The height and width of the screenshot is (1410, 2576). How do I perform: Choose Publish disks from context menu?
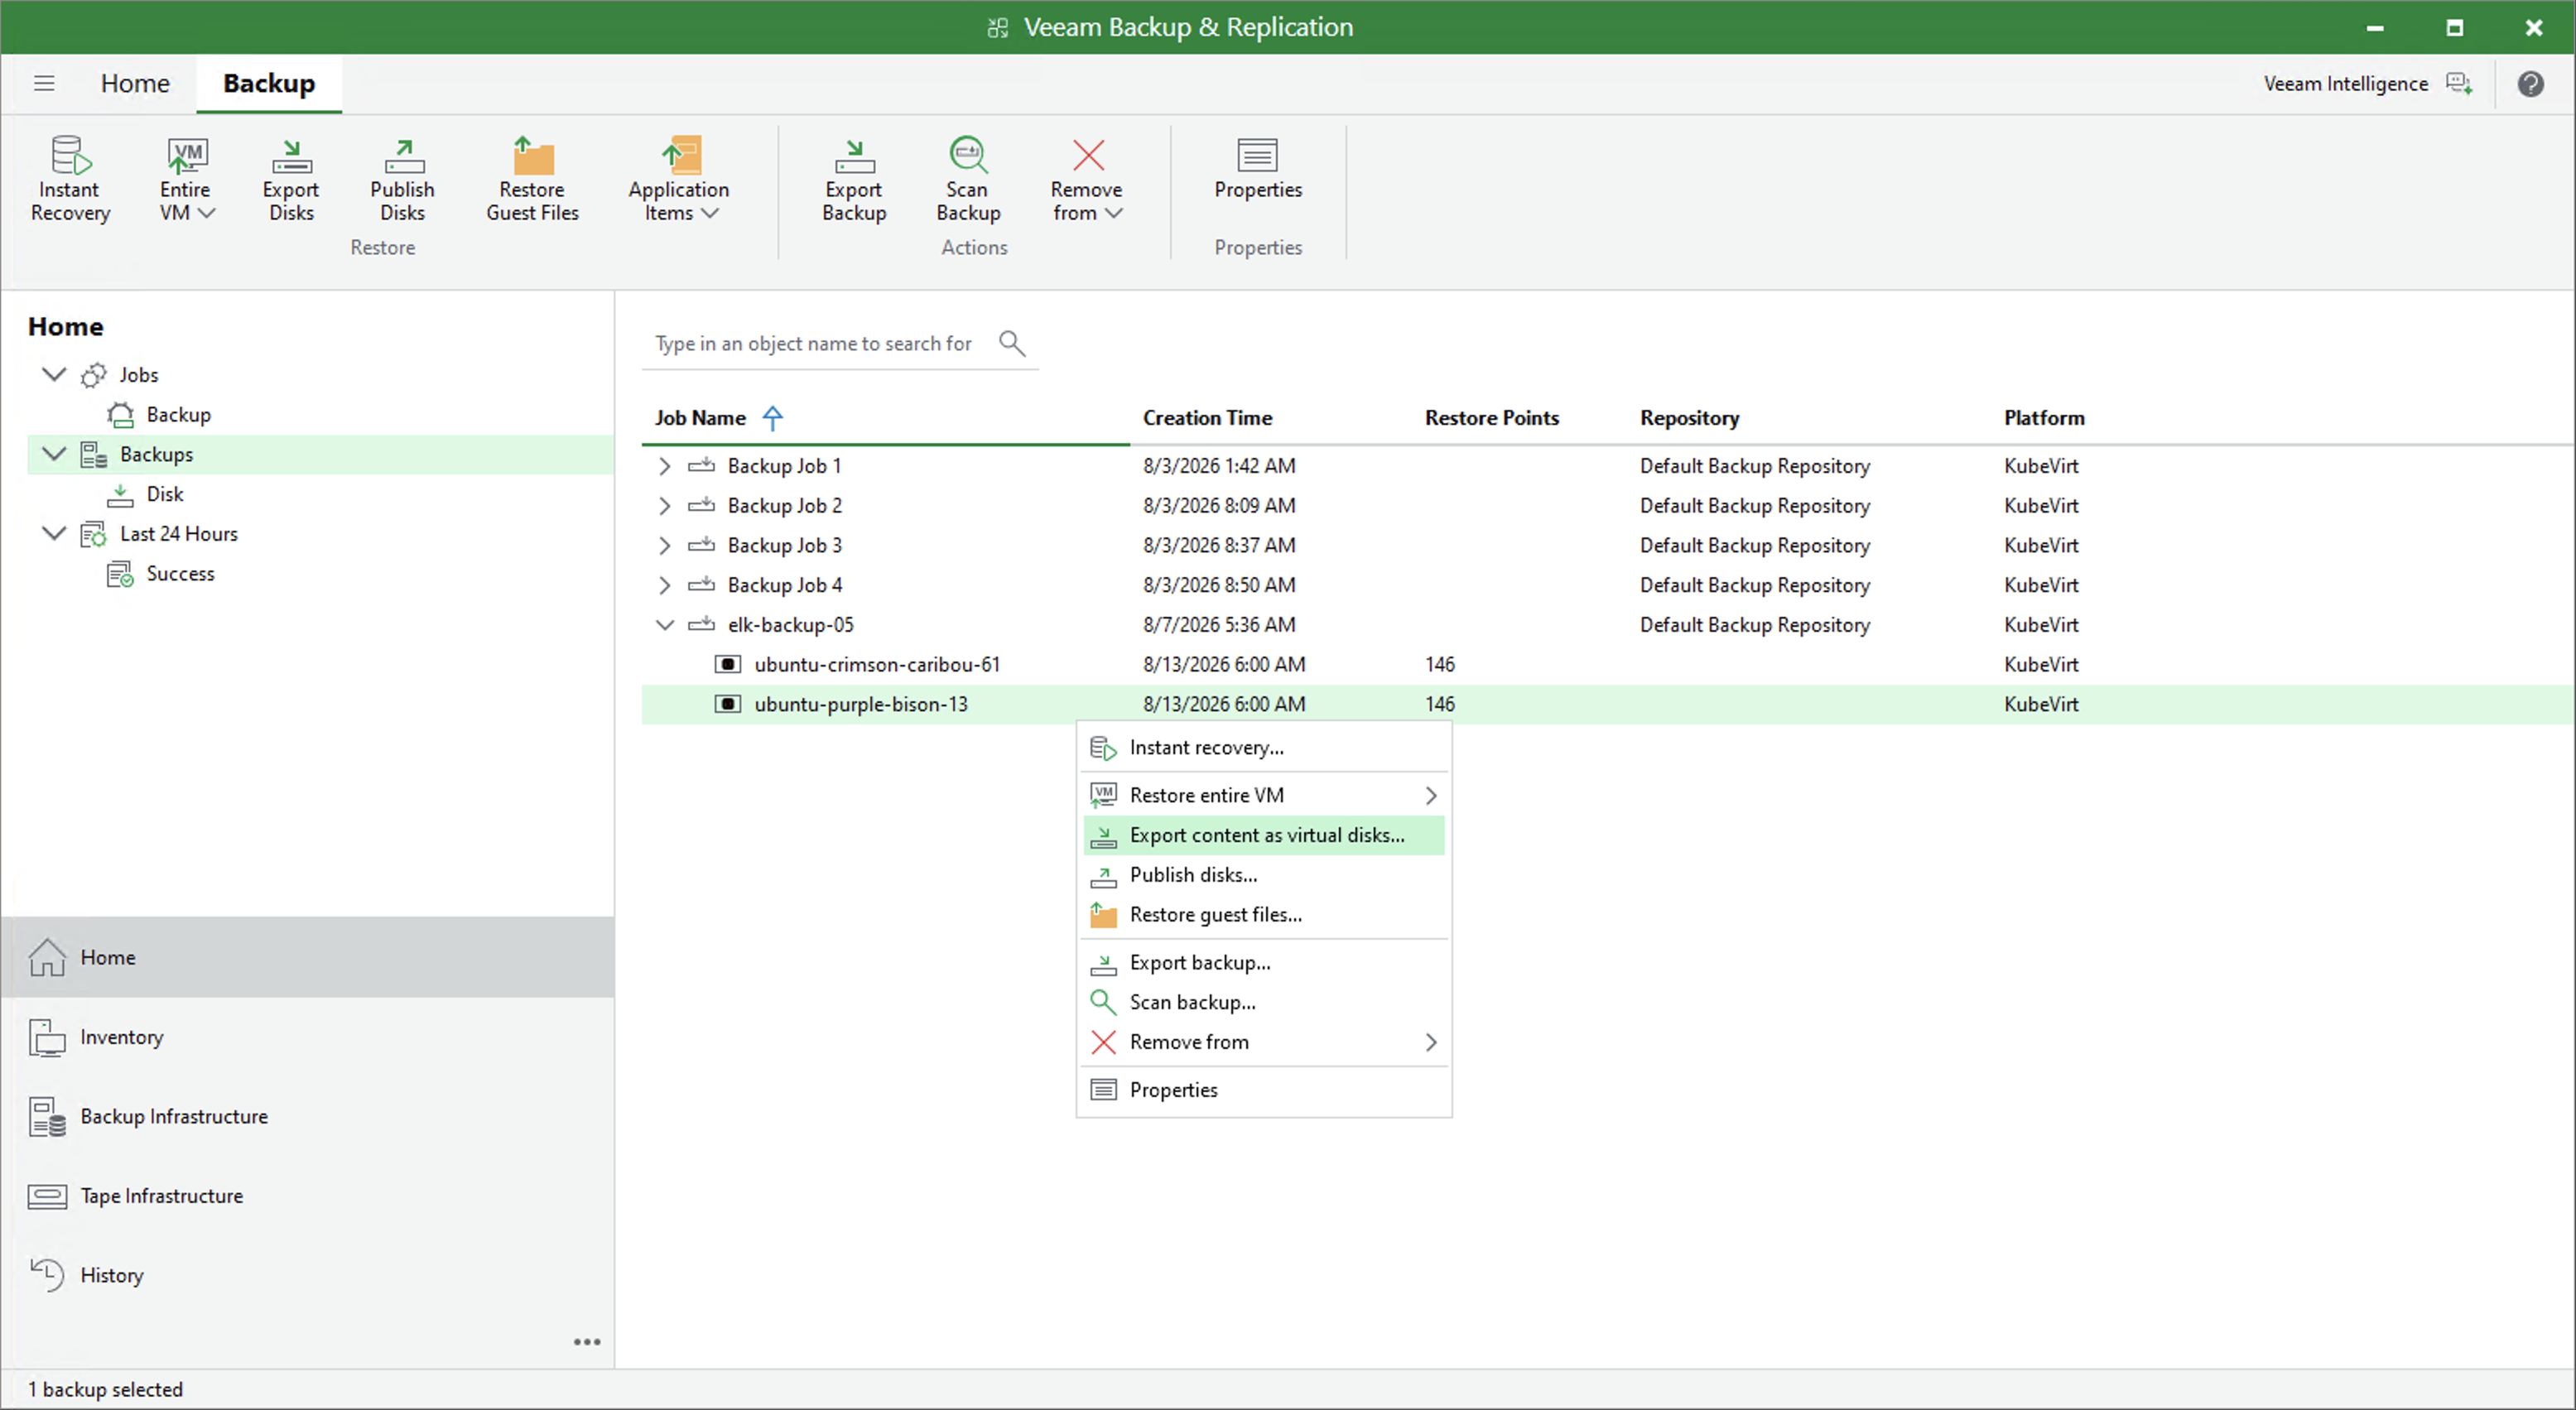pyautogui.click(x=1264, y=875)
